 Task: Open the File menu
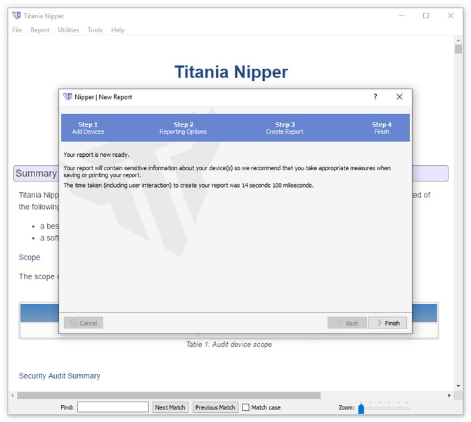coord(18,30)
